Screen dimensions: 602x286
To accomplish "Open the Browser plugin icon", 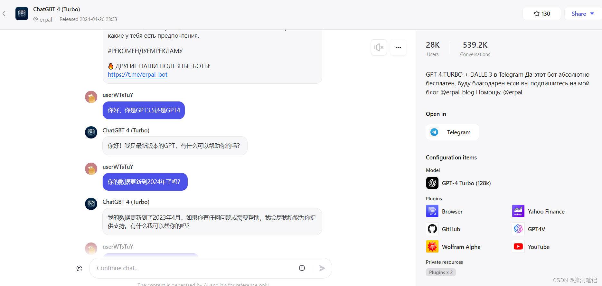I will [x=432, y=211].
